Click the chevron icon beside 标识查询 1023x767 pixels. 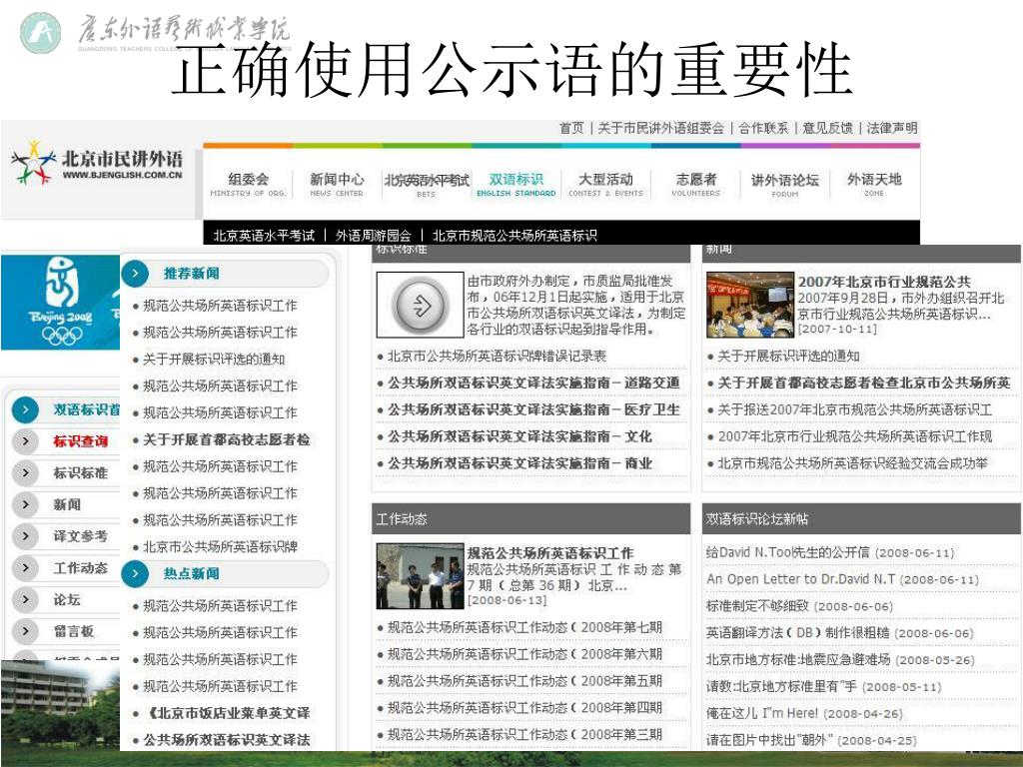click(x=25, y=440)
